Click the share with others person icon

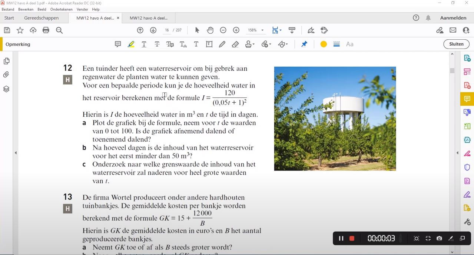[x=466, y=30]
